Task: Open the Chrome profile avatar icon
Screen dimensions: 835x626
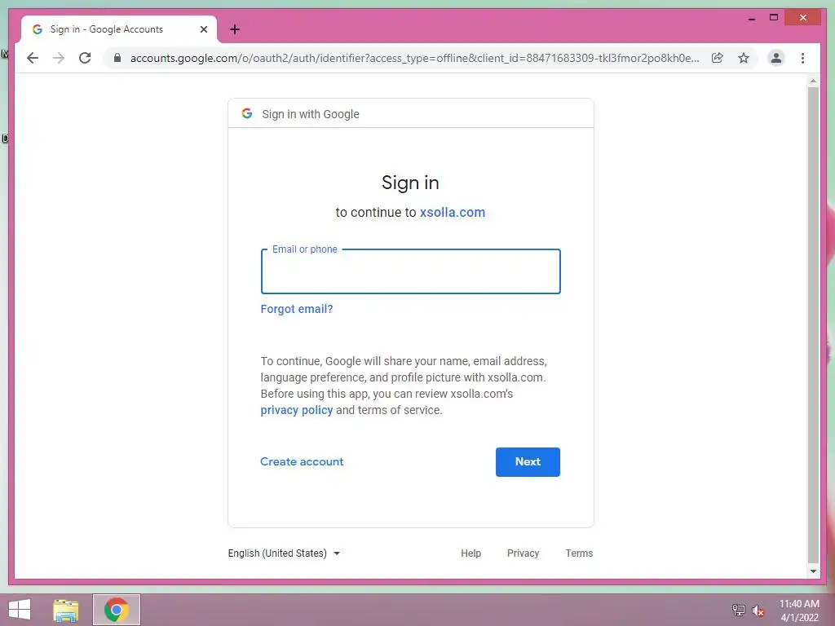Action: point(776,58)
